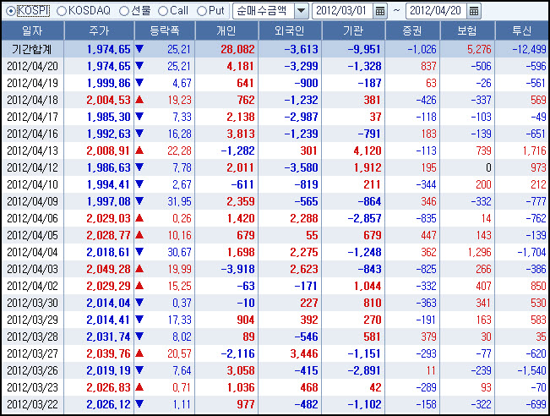Image resolution: width=550 pixels, height=416 pixels.
Task: Click the price 2,049.28 cell
Action: [108, 269]
